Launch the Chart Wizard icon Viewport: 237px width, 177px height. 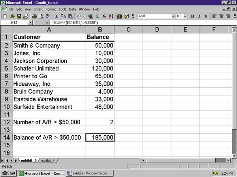pos(119,16)
